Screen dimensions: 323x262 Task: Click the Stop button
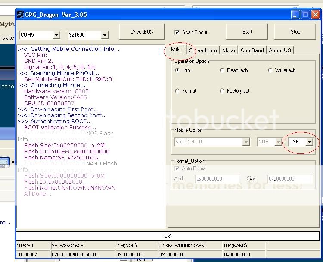[295, 32]
